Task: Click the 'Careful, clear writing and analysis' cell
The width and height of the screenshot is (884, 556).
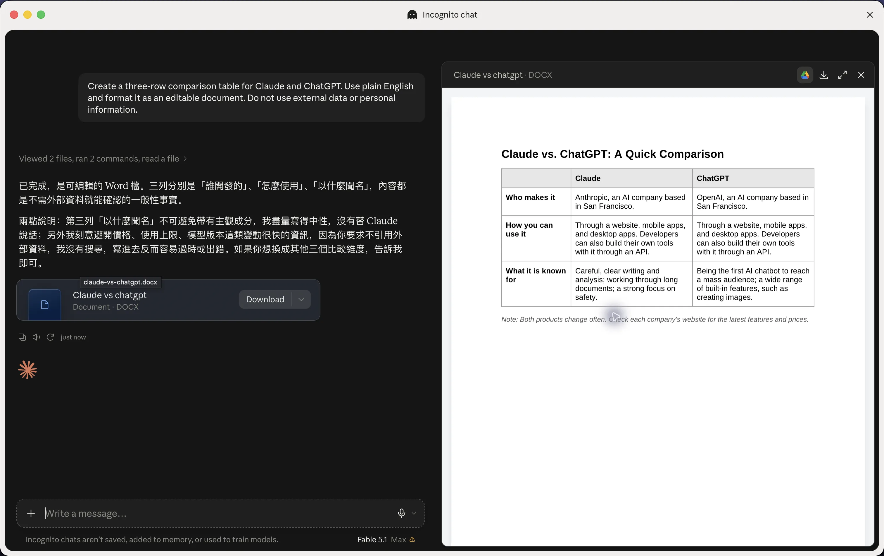Action: pyautogui.click(x=631, y=284)
